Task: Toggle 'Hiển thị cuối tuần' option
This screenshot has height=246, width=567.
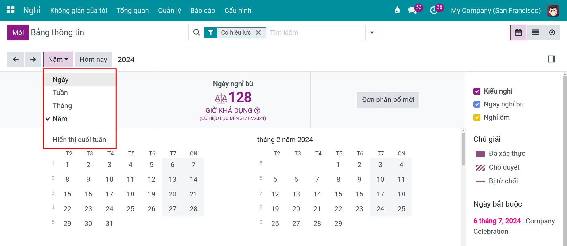Action: (x=80, y=140)
